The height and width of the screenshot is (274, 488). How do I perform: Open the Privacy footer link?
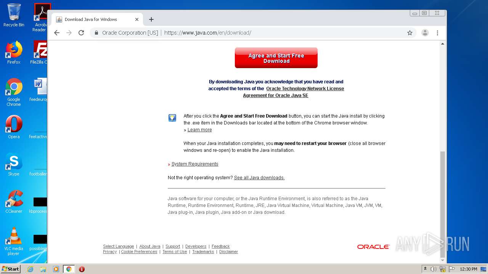(110, 252)
